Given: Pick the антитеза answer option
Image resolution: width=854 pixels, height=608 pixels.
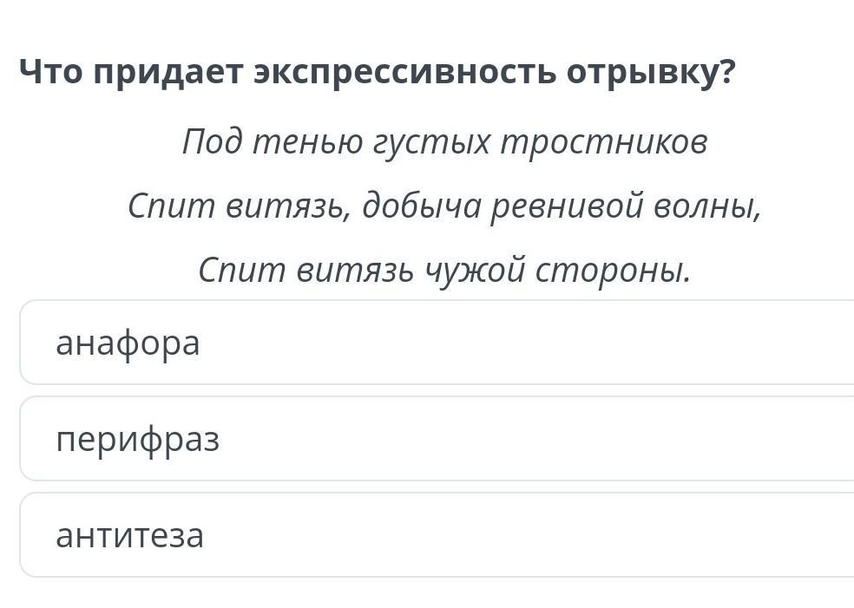Looking at the screenshot, I should [x=437, y=535].
